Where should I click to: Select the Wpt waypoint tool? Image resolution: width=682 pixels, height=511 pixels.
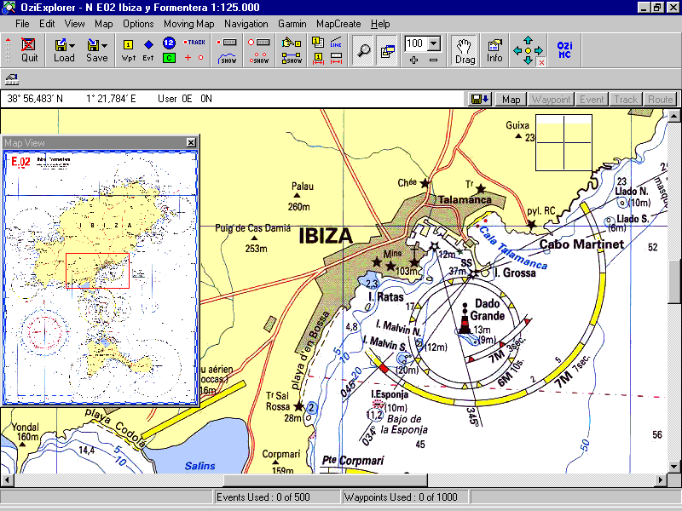[128, 50]
